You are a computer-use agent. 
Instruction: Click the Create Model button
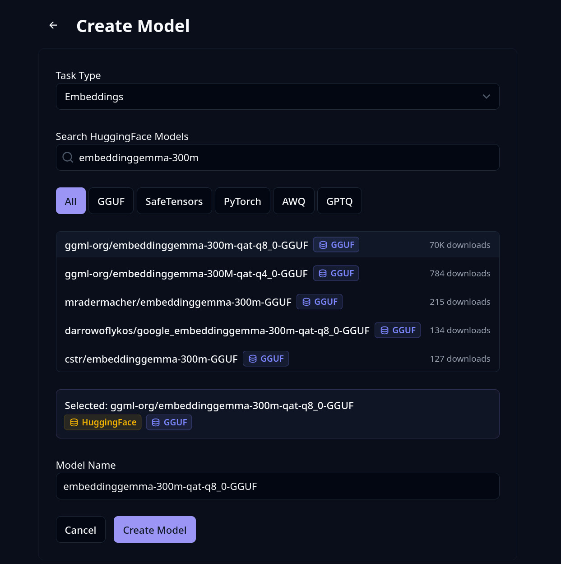coord(155,530)
